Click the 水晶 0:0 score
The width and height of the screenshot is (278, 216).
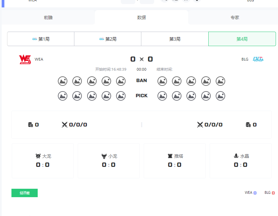[241, 165]
